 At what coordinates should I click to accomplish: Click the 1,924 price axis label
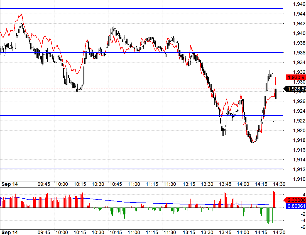299,111
